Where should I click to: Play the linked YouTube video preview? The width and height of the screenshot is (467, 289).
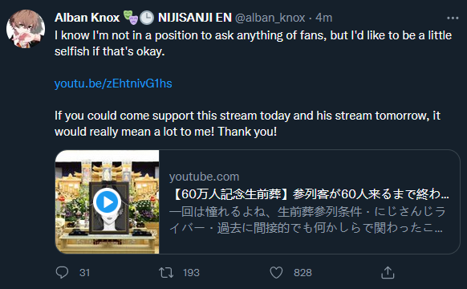click(108, 202)
